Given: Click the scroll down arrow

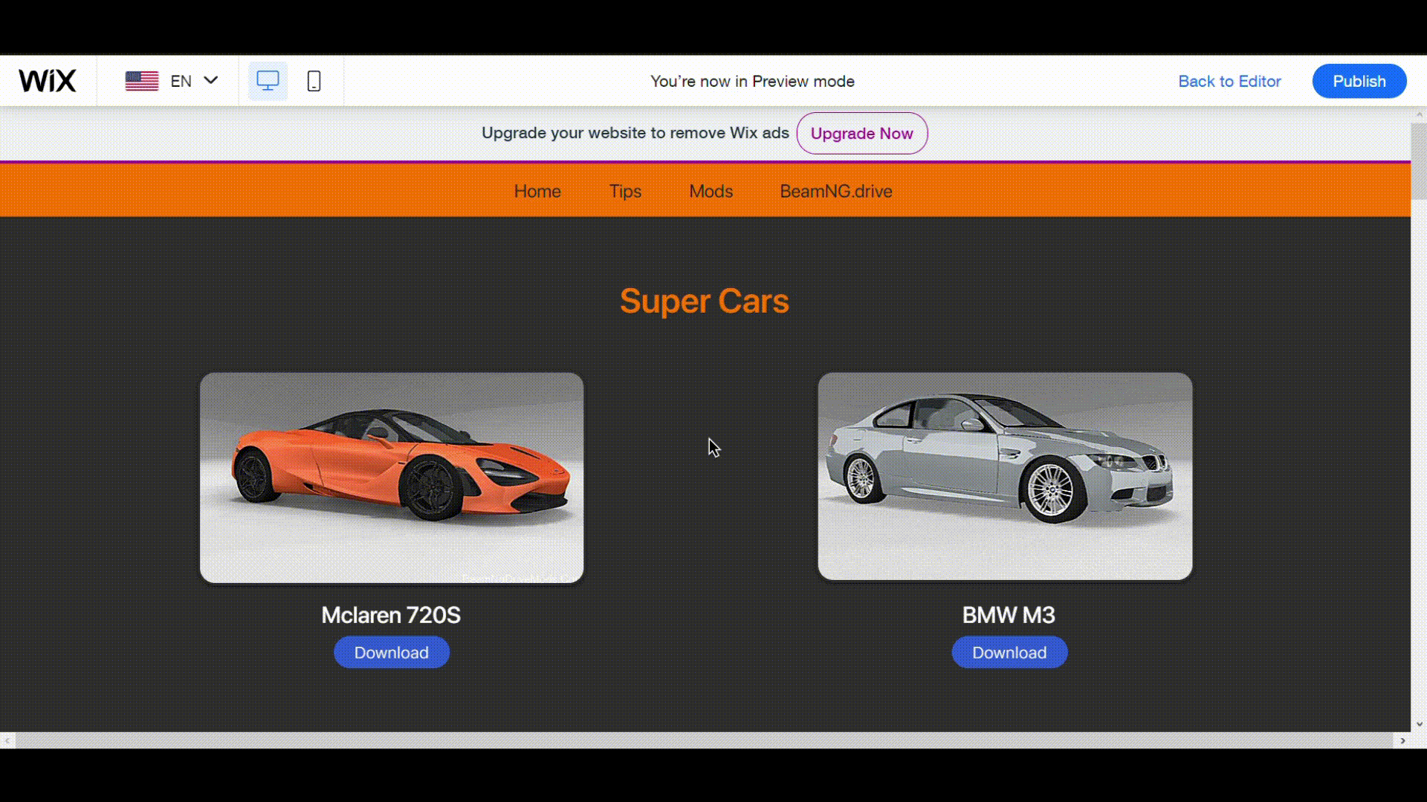Looking at the screenshot, I should pos(1419,724).
